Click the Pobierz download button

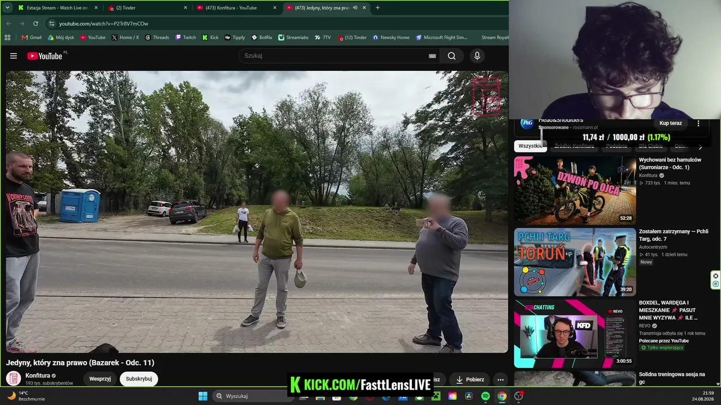(470, 379)
